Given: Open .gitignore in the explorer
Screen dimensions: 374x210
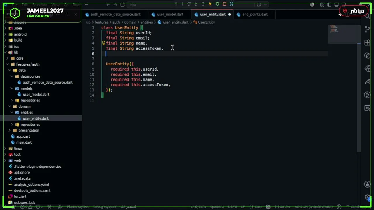Looking at the screenshot, I should [x=22, y=172].
